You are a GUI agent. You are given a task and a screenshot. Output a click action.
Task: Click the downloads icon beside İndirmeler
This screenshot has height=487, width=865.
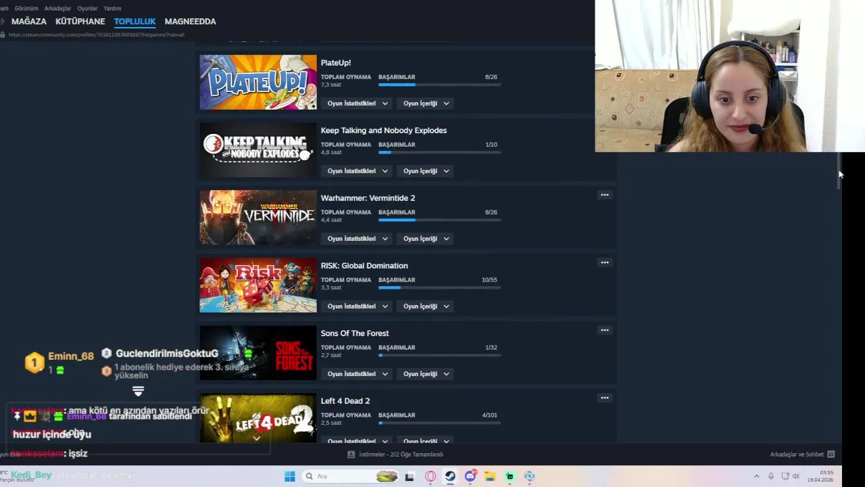[351, 455]
